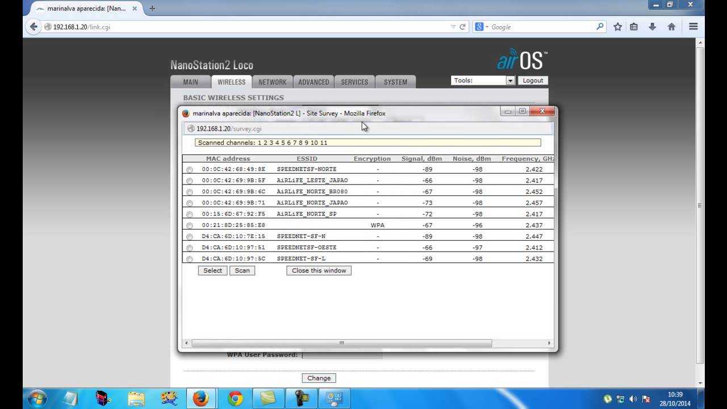Select radio for AiRLiFE_NORTE_JAPAO network
The height and width of the screenshot is (409, 727).
[x=190, y=203]
